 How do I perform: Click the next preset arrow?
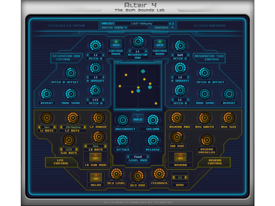tap(173, 23)
